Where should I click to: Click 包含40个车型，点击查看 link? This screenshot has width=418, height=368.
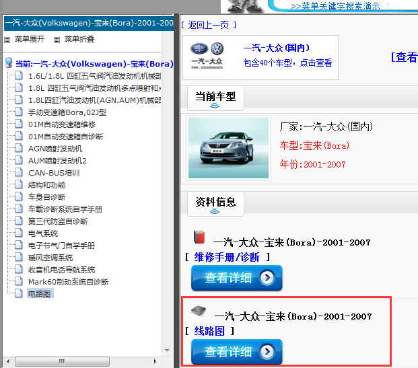click(x=287, y=63)
